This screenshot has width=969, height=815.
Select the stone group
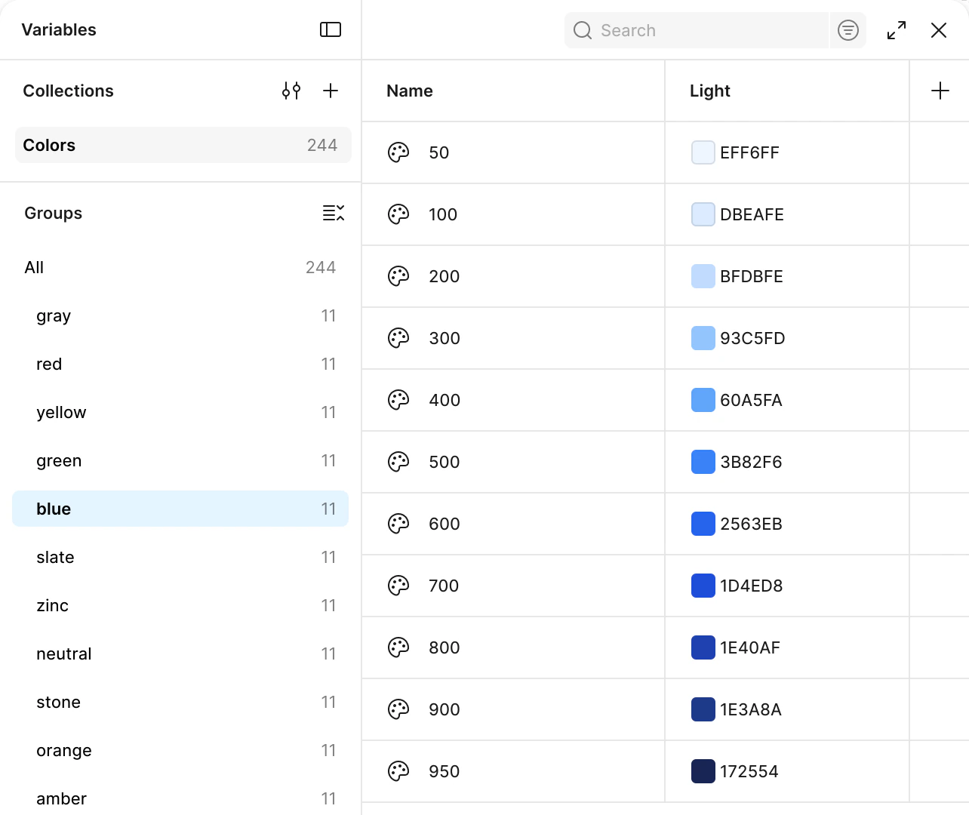point(180,702)
